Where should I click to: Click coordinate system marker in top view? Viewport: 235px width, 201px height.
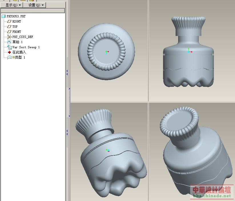click(x=107, y=52)
